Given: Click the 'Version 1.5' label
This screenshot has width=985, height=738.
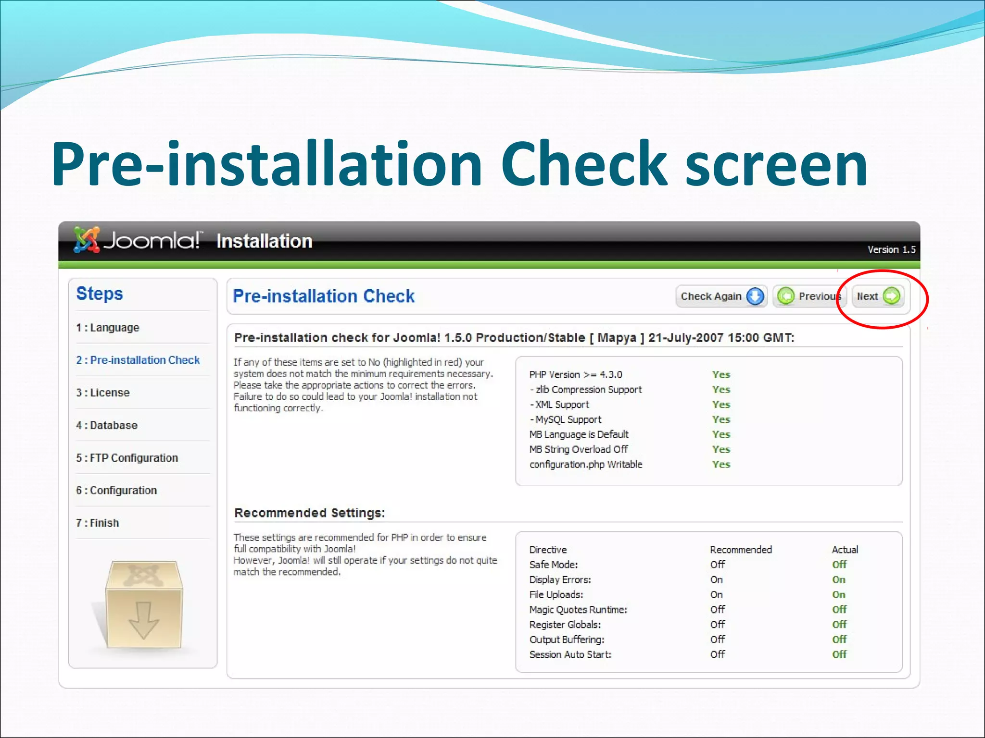Looking at the screenshot, I should 891,249.
